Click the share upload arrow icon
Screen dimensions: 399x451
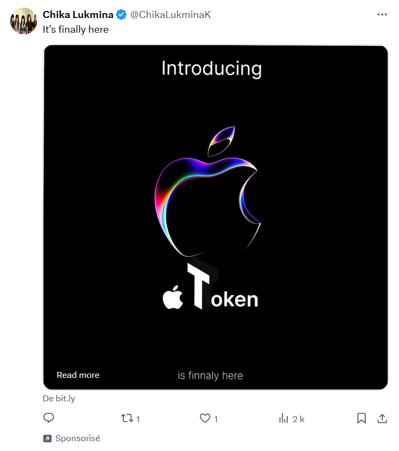(382, 418)
